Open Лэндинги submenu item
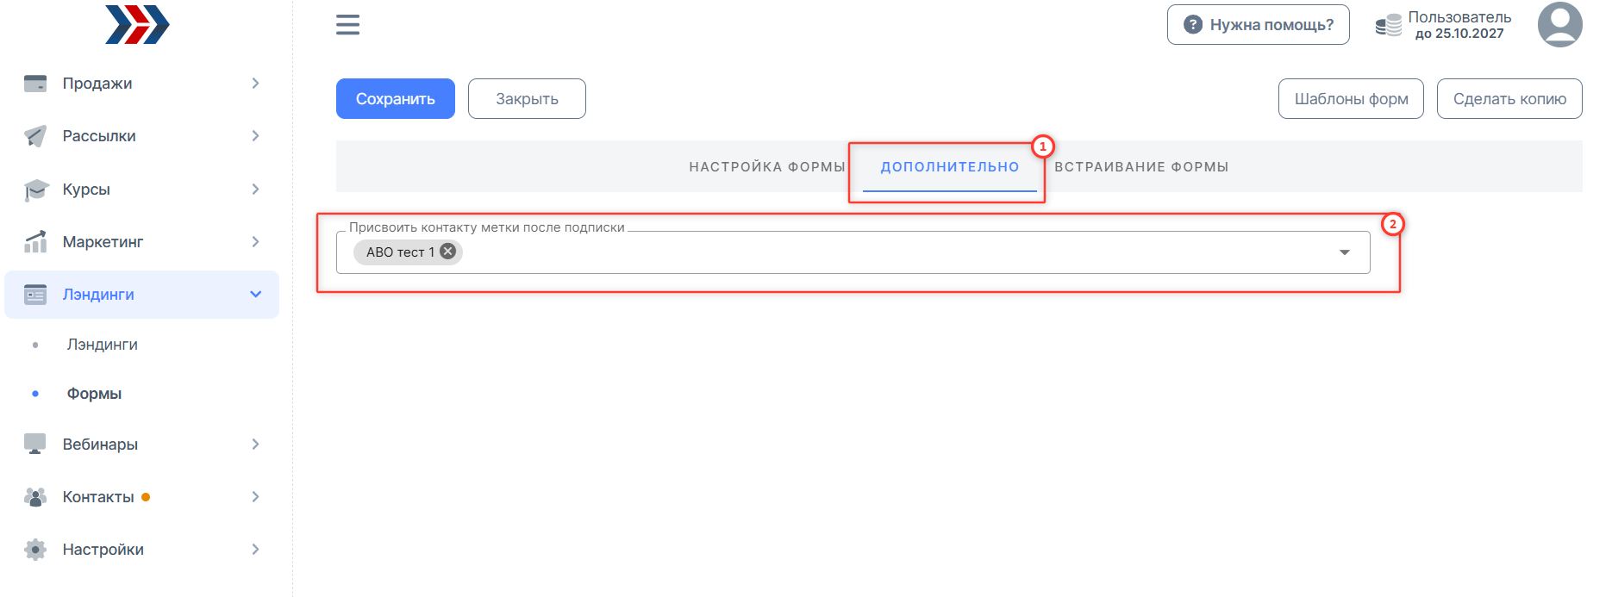This screenshot has height=597, width=1612. 103,345
